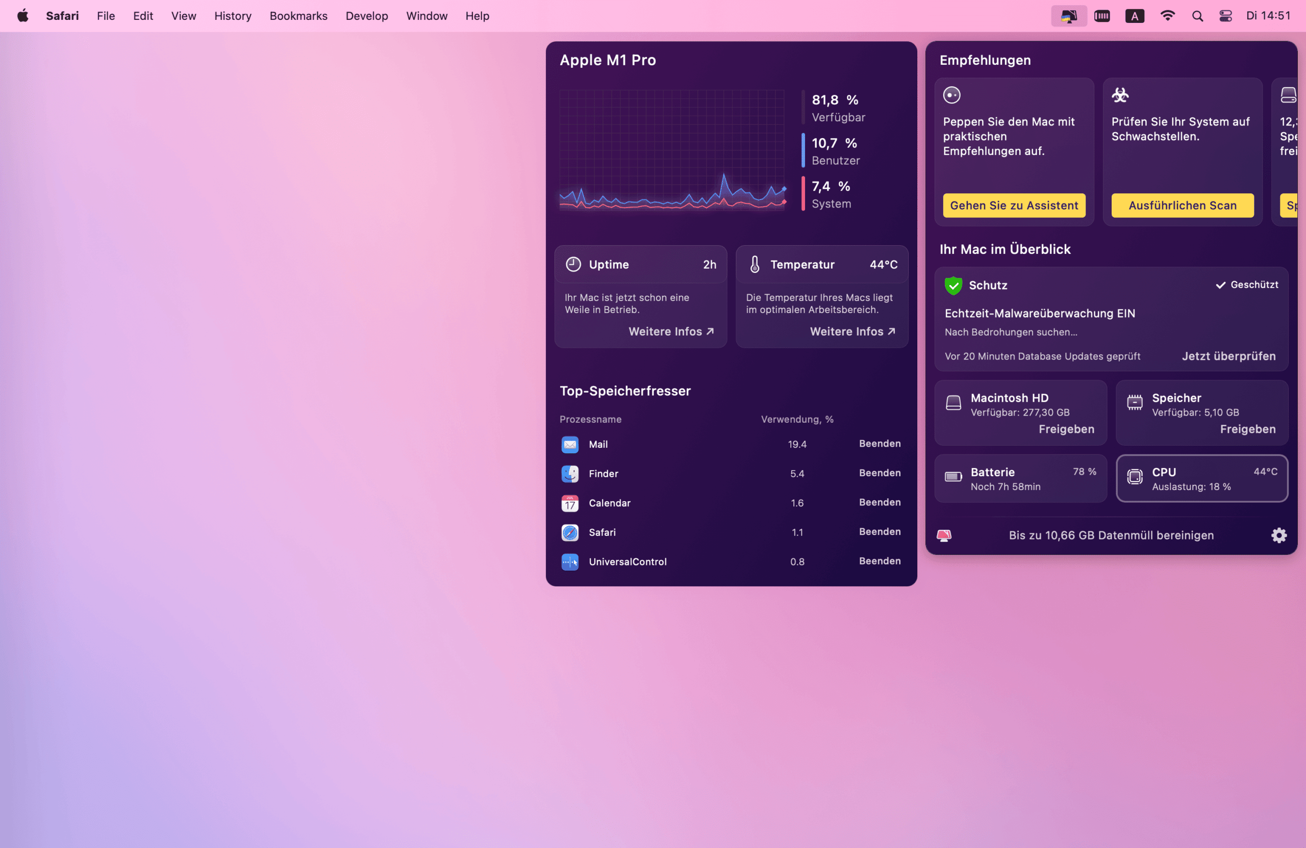The height and width of the screenshot is (848, 1306).
Task: Click the CPU chip icon
Action: pos(1134,477)
